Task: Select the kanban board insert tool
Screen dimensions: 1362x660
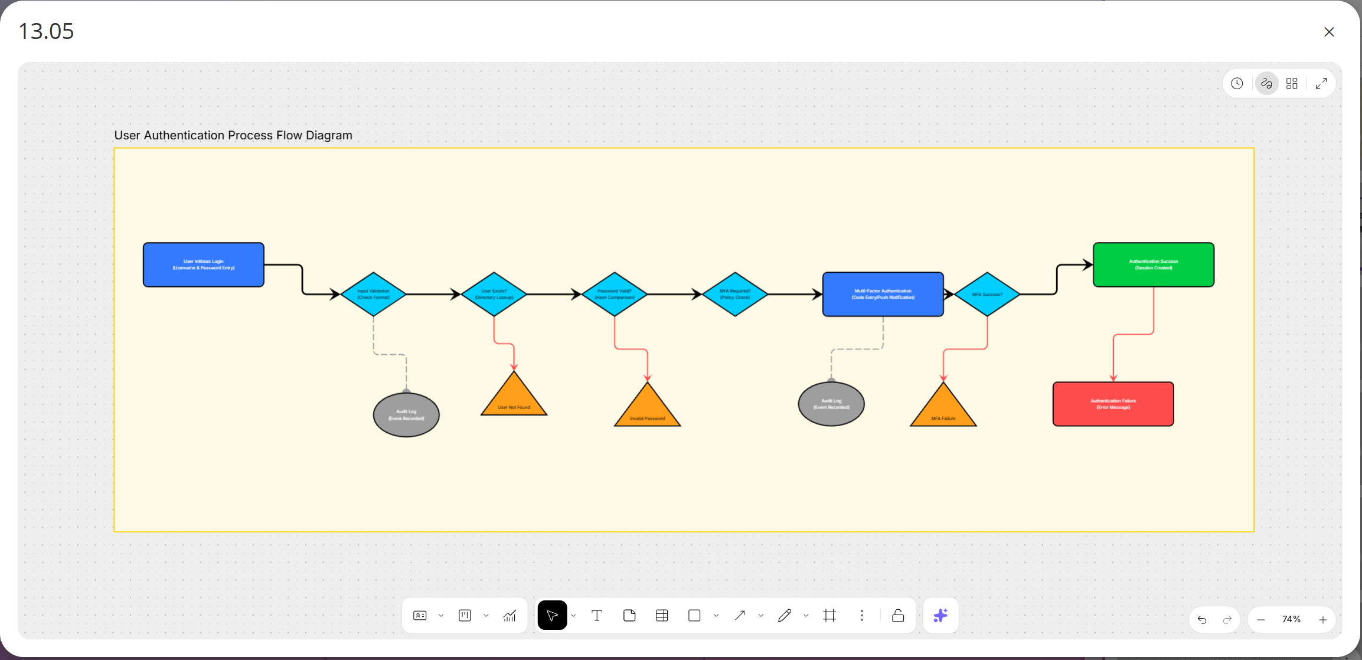Action: 465,616
